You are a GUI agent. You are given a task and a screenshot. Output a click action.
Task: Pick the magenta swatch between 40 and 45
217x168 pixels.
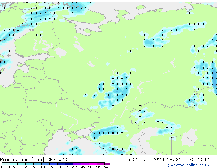93,164
